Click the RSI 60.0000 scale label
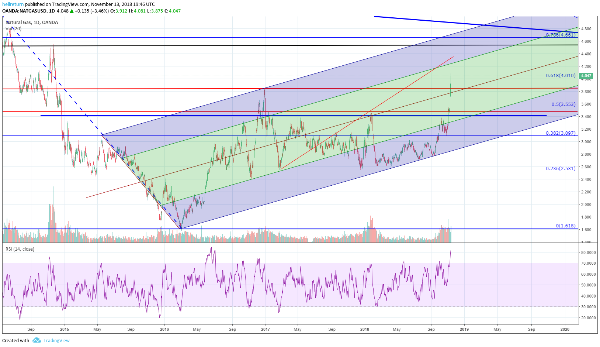Viewport: 600px width, 347px height. (588, 274)
